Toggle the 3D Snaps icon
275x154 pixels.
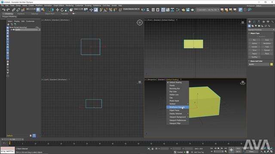101,10
